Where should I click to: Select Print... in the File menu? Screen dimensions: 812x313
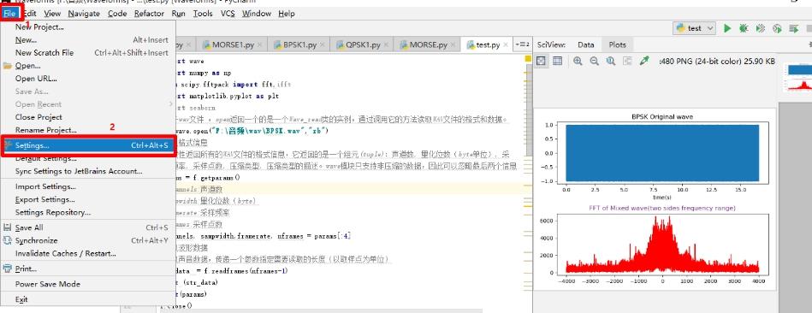pyautogui.click(x=87, y=269)
